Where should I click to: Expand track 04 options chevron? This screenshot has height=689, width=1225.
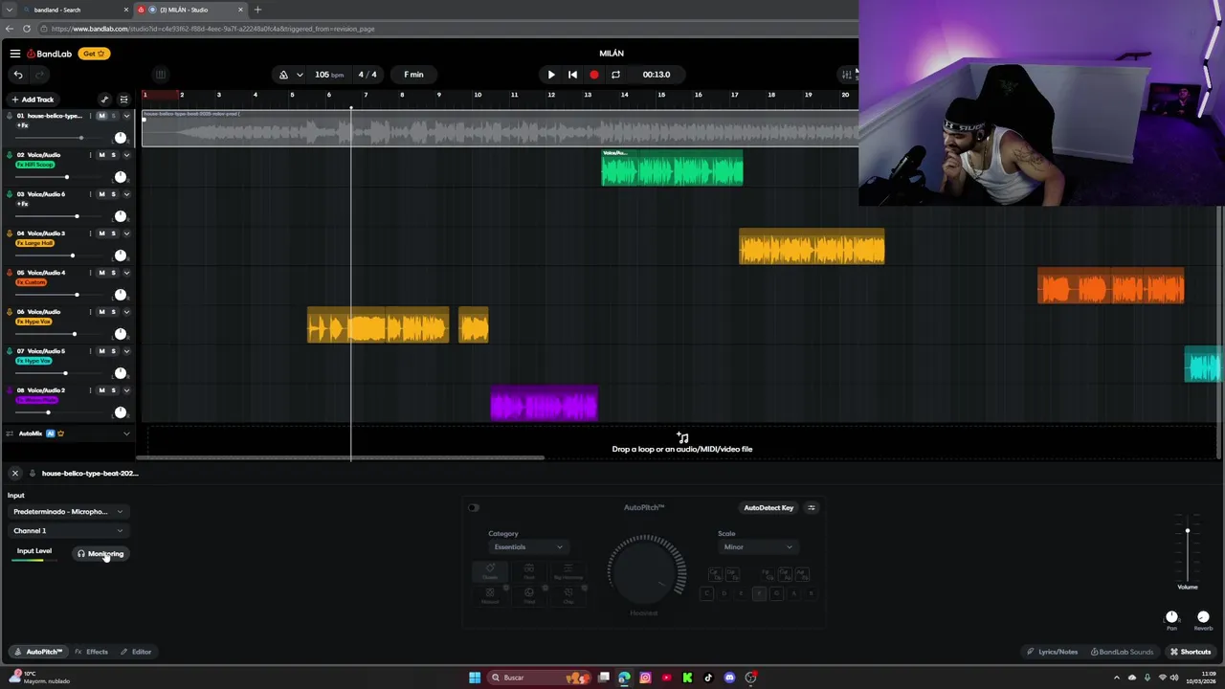coord(126,233)
